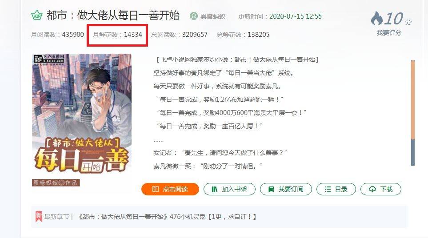The height and width of the screenshot is (238, 428).
Task: Click the novel title 都市：做大佬从每日一善开始
Action: pyautogui.click(x=113, y=15)
